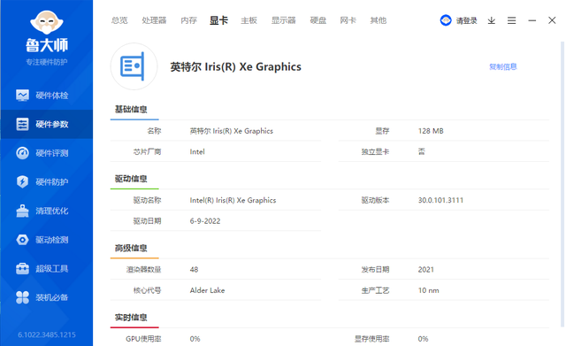Click the Alder Lake core codename
Image resolution: width=566 pixels, height=346 pixels.
[207, 290]
